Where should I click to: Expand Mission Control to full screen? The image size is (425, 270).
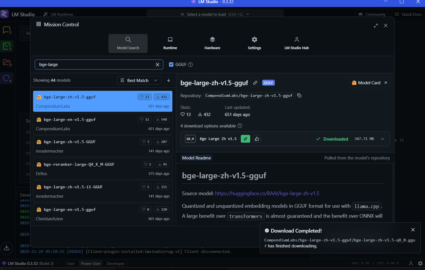click(x=376, y=26)
